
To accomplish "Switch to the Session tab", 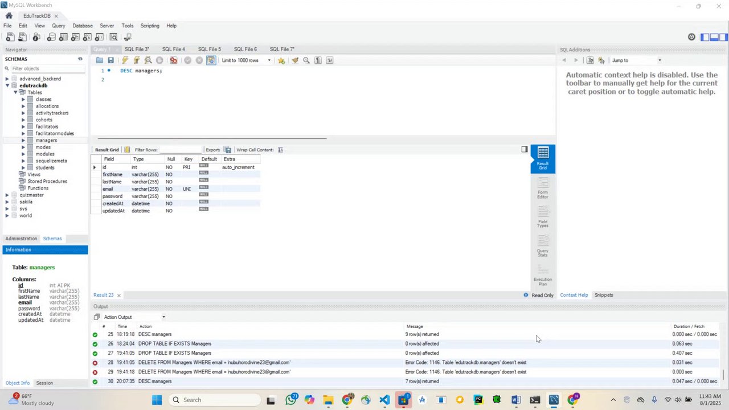I will (44, 383).
